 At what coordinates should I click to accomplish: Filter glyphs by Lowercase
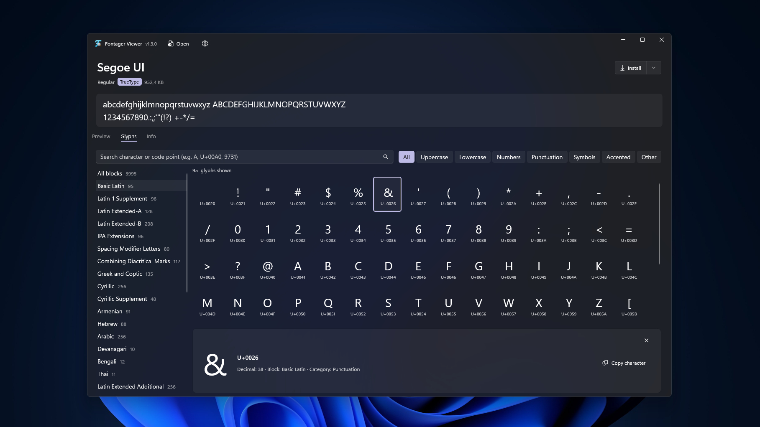473,157
